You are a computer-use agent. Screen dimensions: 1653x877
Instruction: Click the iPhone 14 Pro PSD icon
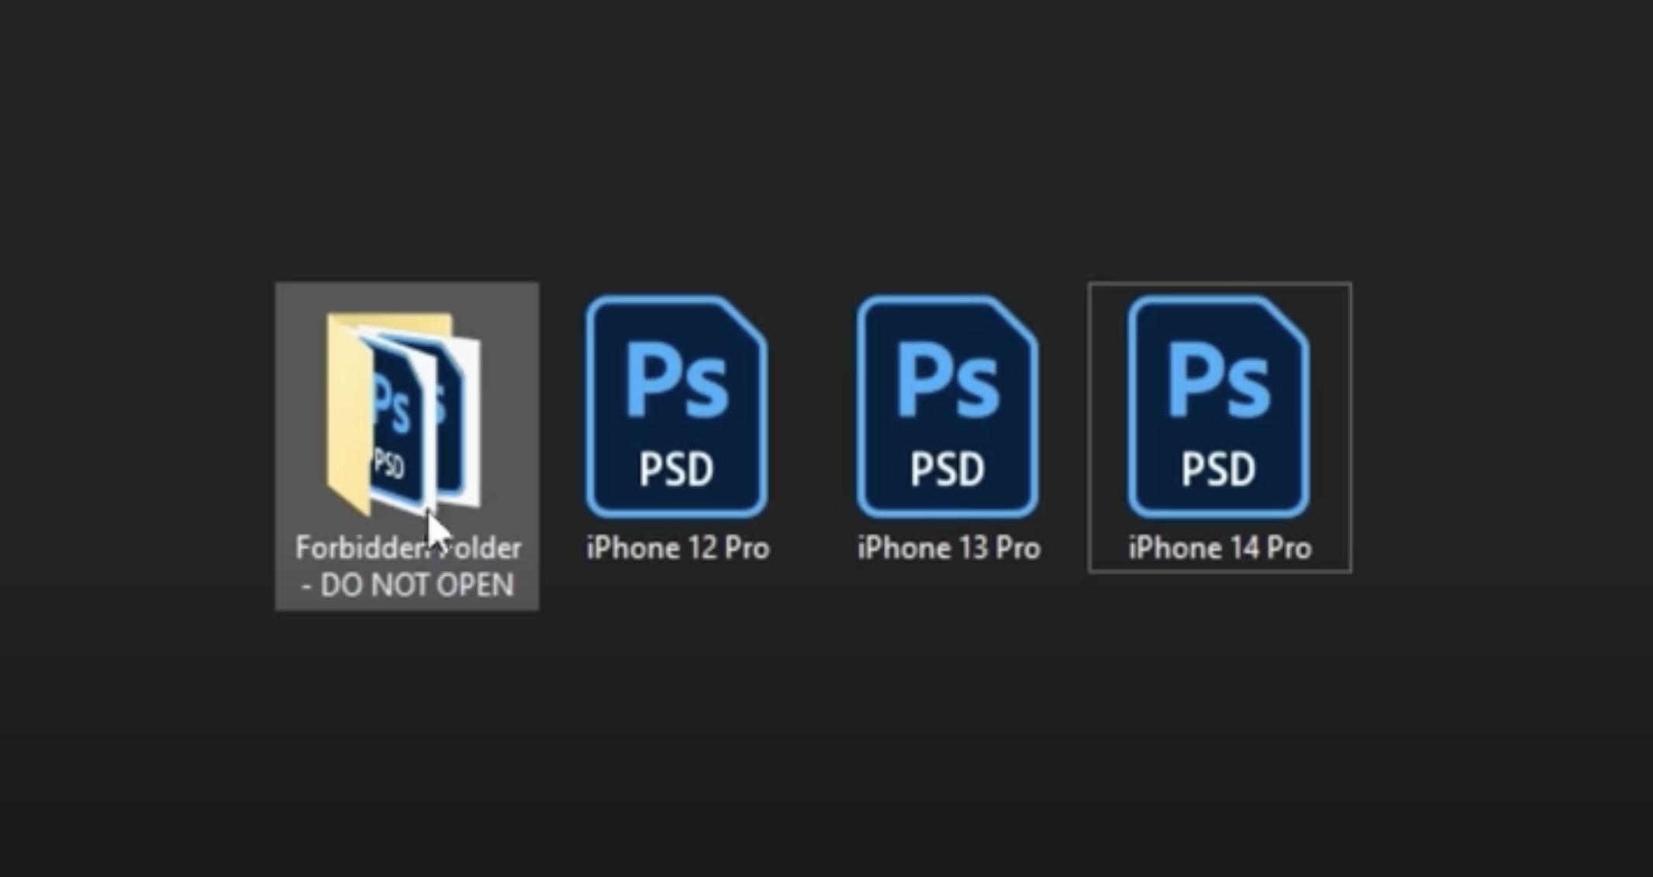pyautogui.click(x=1219, y=407)
